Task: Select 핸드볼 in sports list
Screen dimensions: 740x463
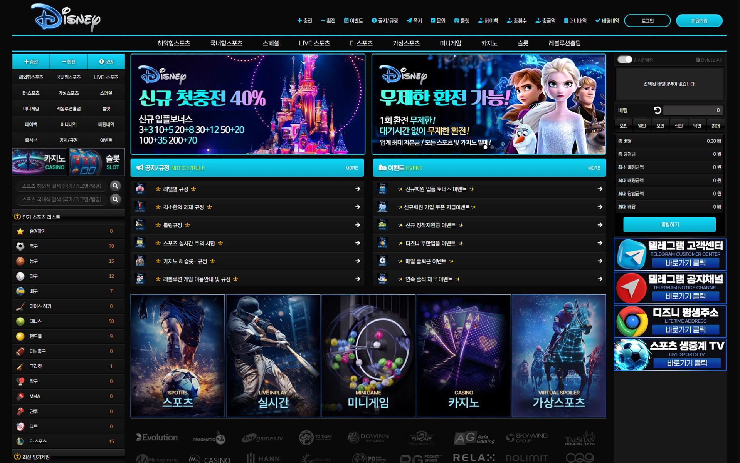Action: 68,336
